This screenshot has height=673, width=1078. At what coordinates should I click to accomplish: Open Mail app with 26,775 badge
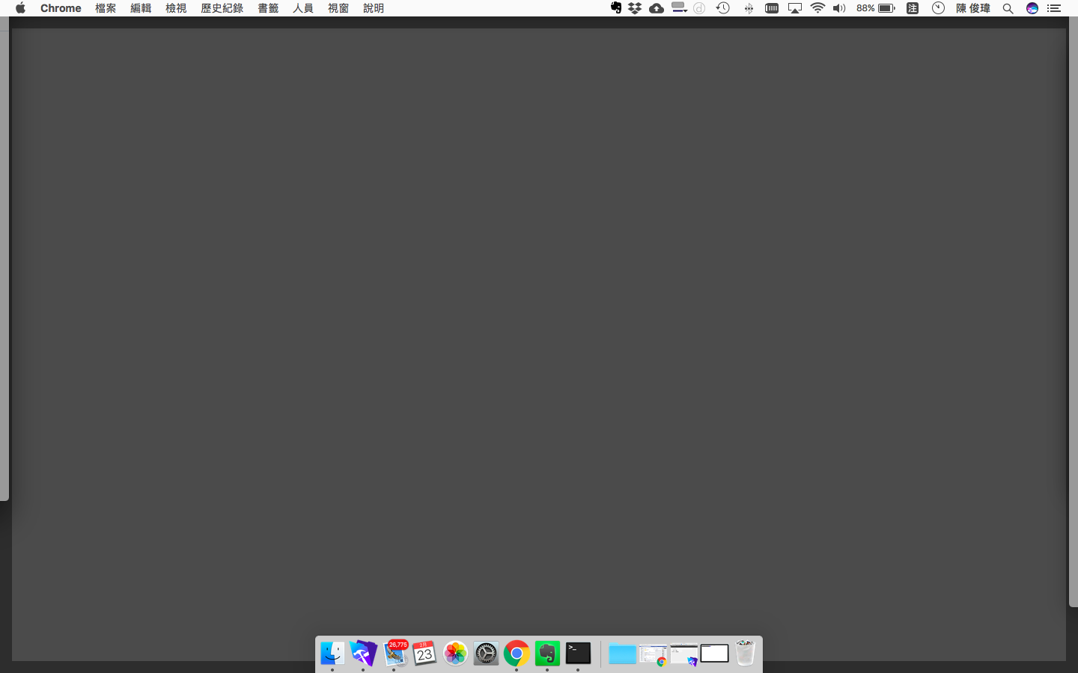(x=395, y=654)
